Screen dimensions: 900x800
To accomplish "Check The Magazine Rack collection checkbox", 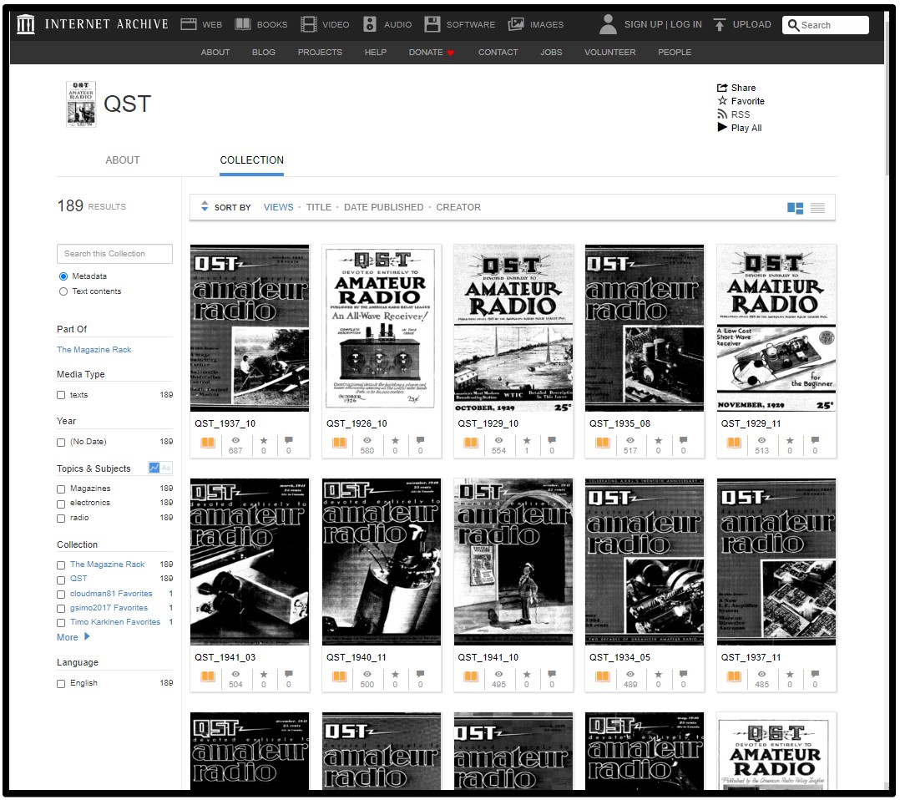I will pos(61,565).
